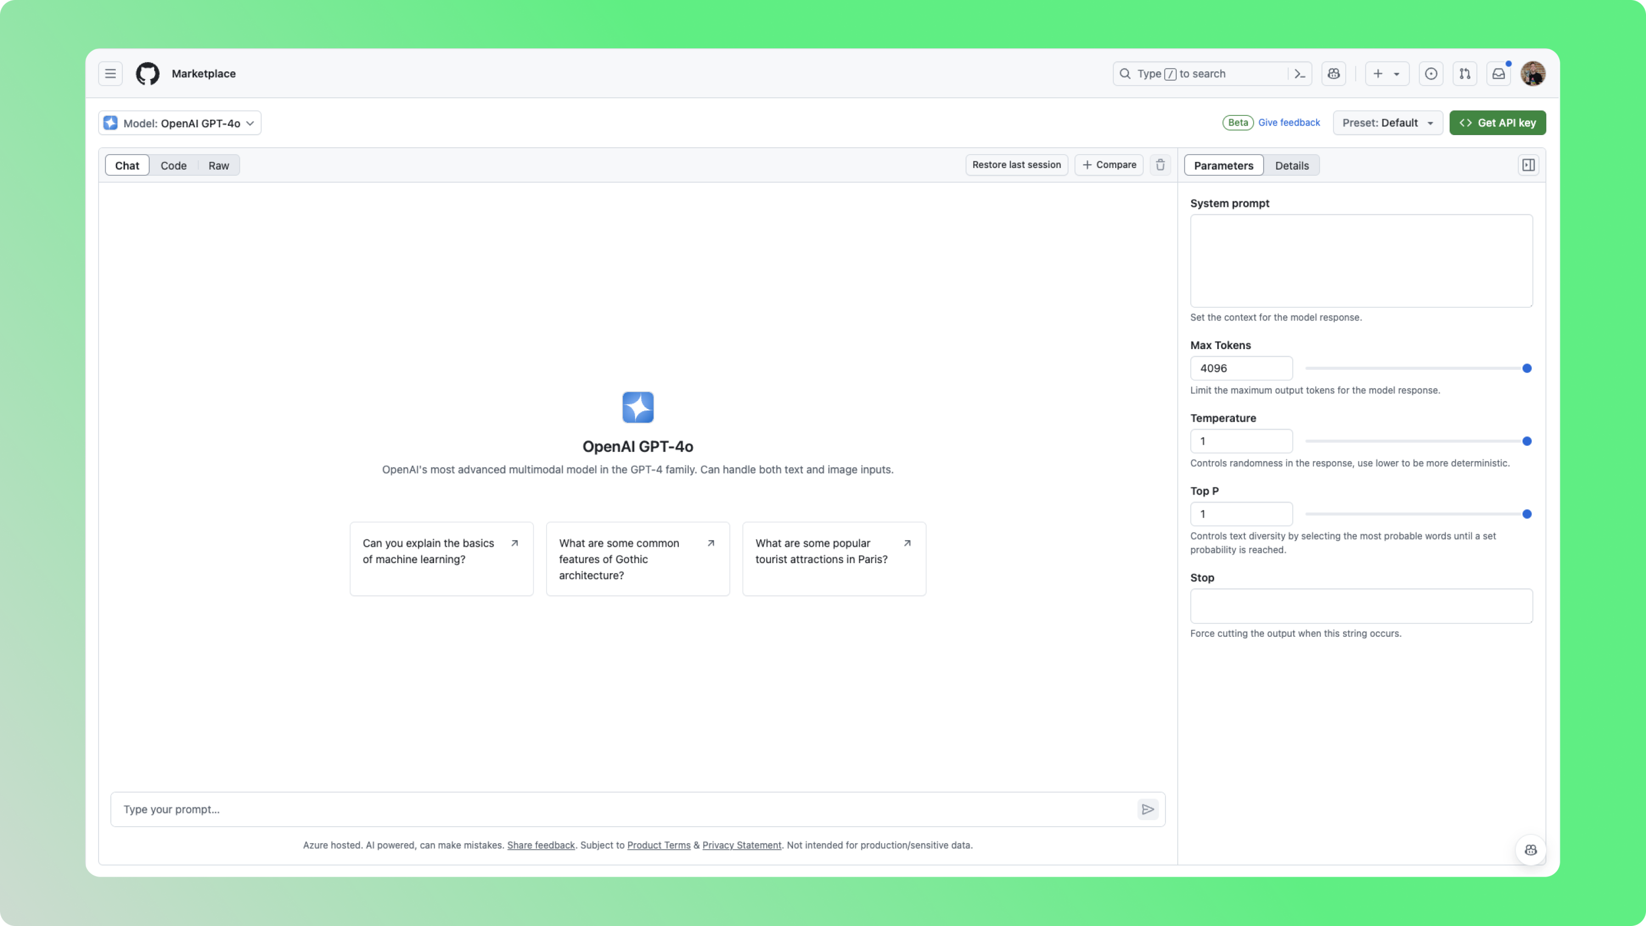
Task: Select the Gothic architecture sample prompt
Action: (x=637, y=559)
